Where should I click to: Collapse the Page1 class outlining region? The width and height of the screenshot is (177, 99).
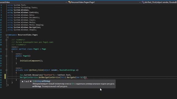coord(6,49)
